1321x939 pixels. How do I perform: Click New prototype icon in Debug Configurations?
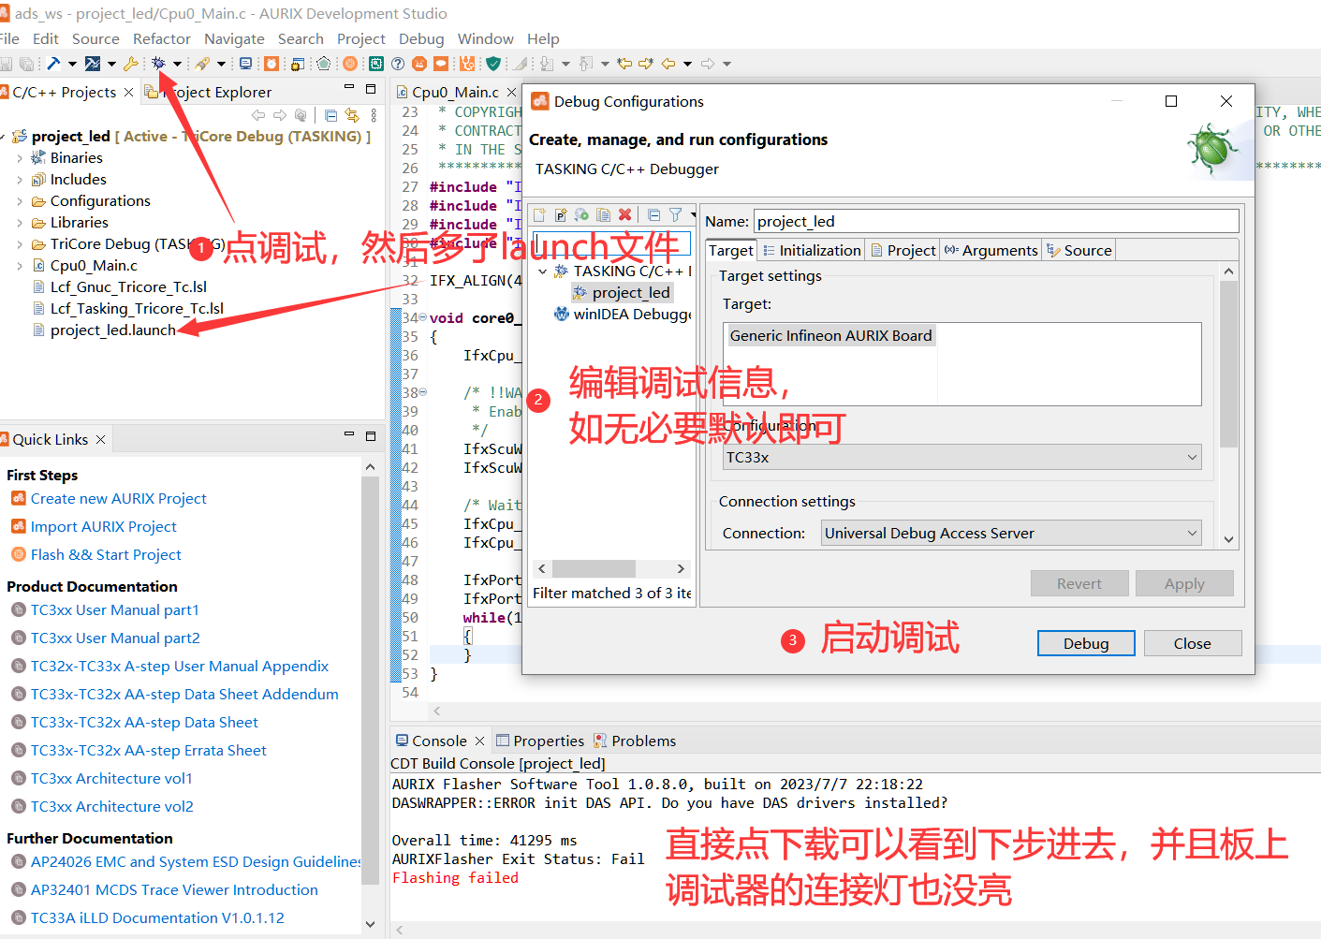(560, 215)
